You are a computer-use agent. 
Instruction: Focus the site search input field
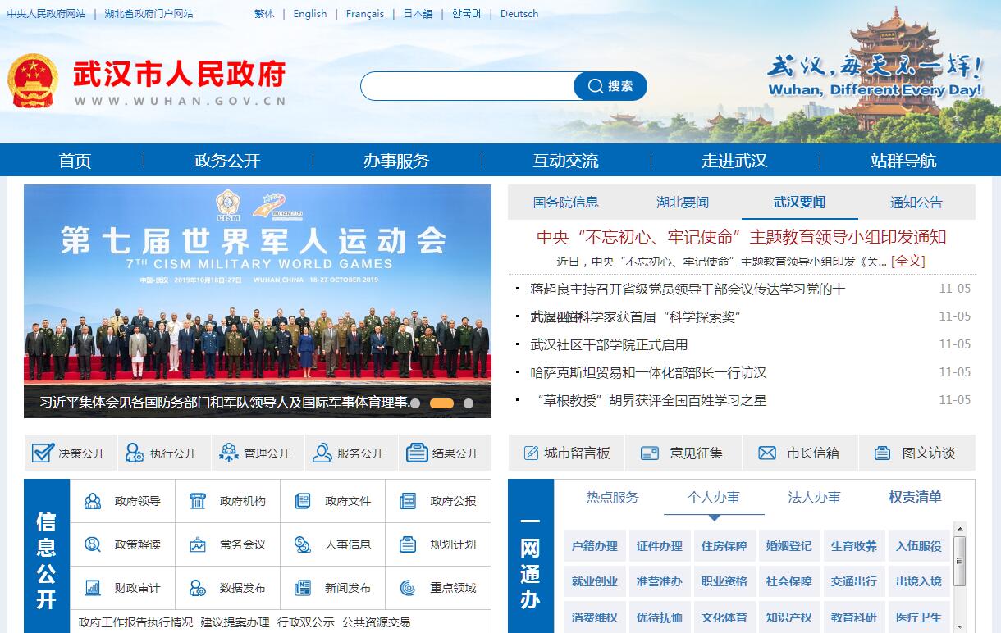coord(468,86)
